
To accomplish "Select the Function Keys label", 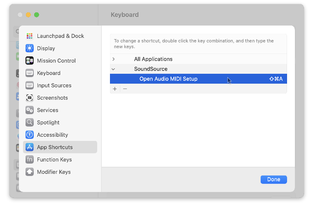I will 54,160.
